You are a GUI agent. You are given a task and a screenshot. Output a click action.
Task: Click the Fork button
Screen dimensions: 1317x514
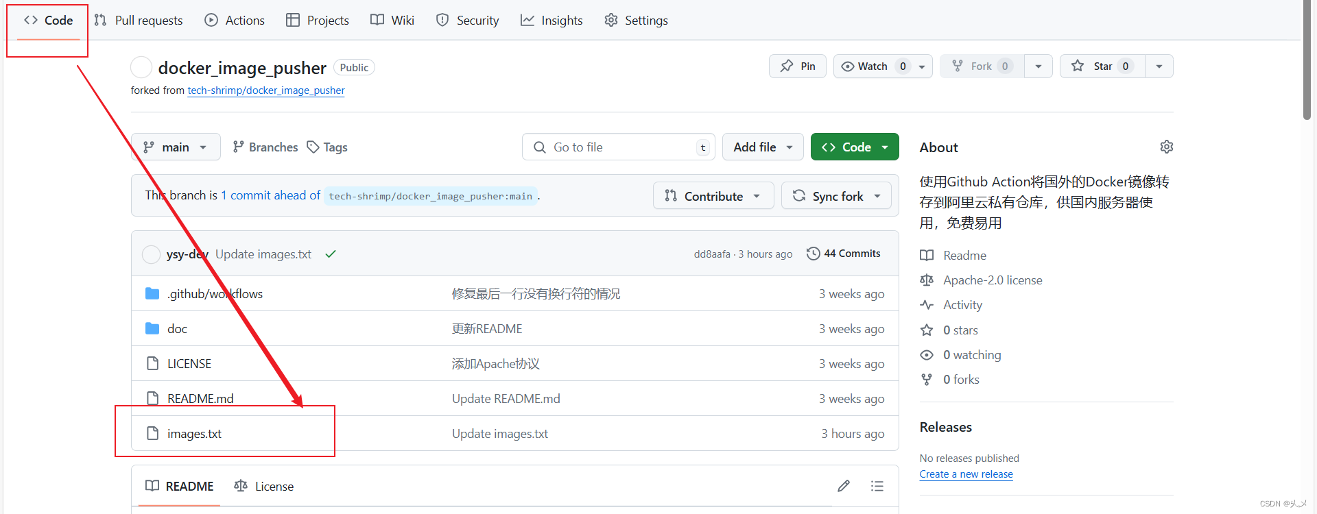(x=982, y=66)
